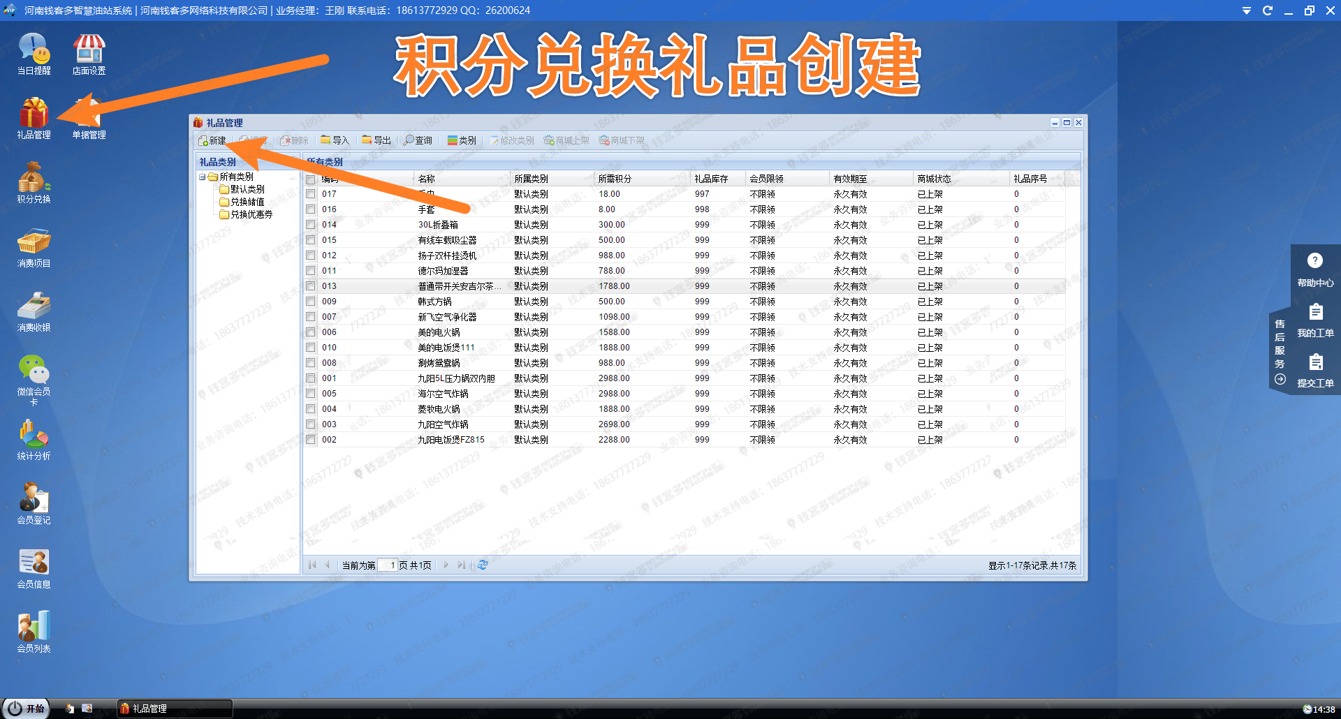Refresh the gift list from the pager
Image resolution: width=1341 pixels, height=719 pixels.
click(483, 565)
